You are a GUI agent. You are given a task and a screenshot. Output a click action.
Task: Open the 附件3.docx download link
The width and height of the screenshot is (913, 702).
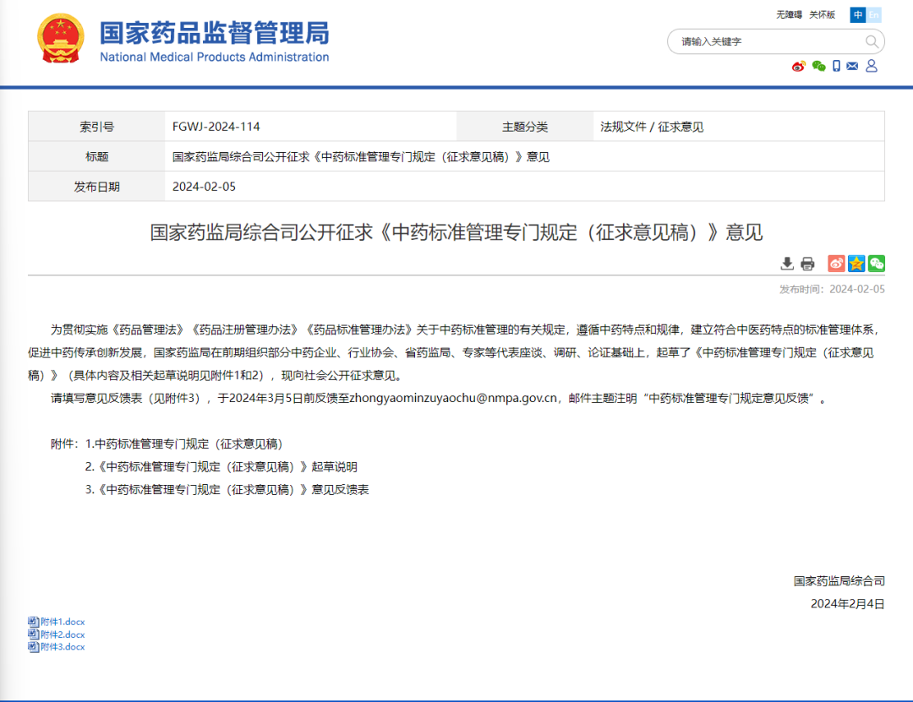63,647
